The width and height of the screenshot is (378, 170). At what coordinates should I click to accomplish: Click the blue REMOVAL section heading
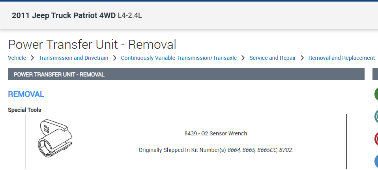point(26,94)
